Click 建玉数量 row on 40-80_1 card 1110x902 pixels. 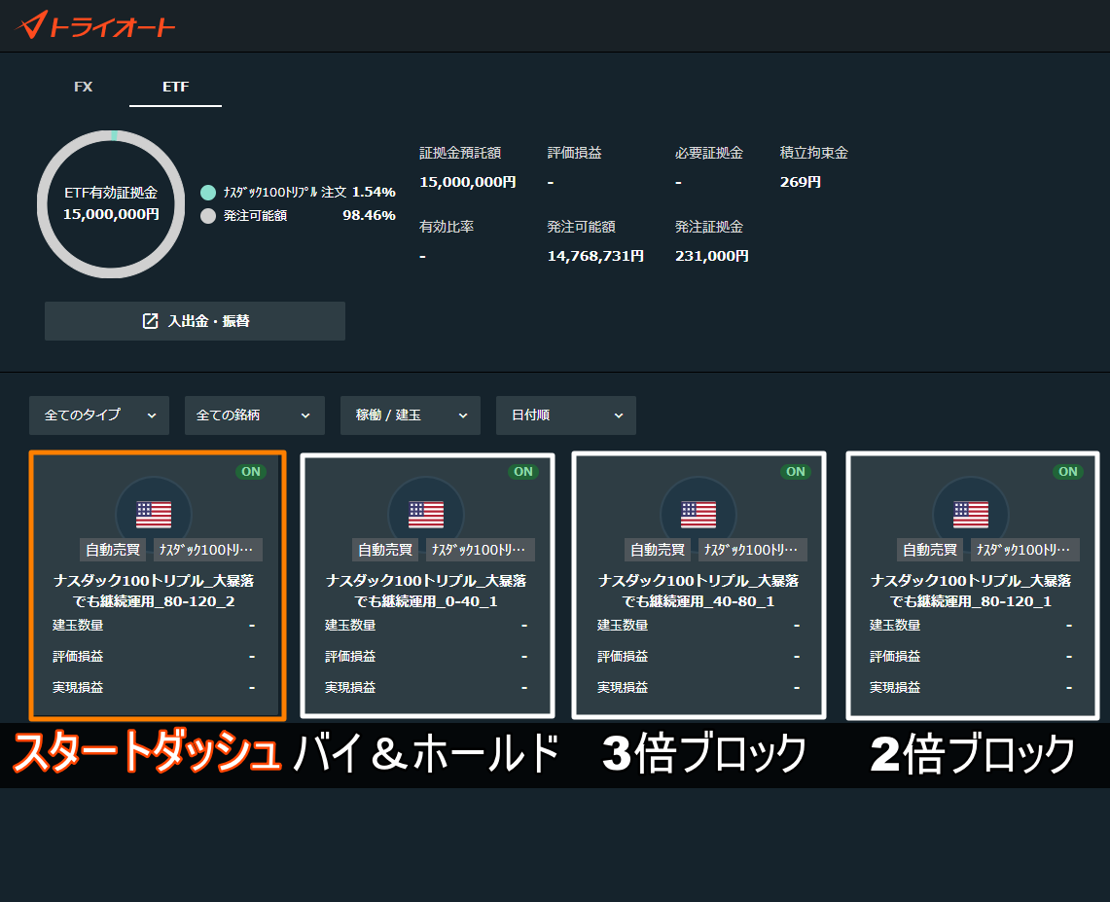[698, 625]
